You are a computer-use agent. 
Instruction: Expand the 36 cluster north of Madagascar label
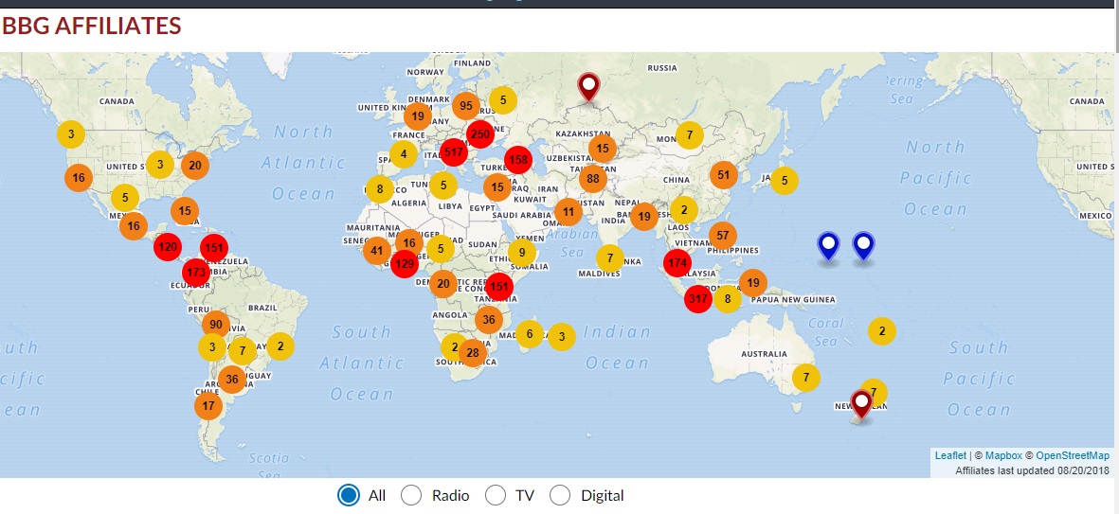pos(489,320)
